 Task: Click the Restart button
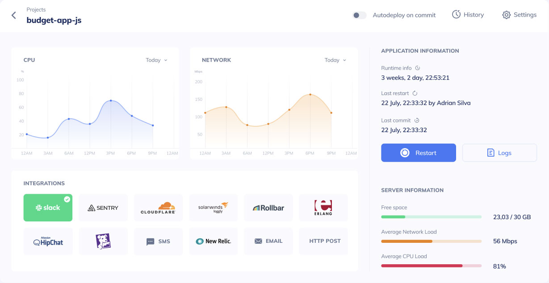coord(419,153)
